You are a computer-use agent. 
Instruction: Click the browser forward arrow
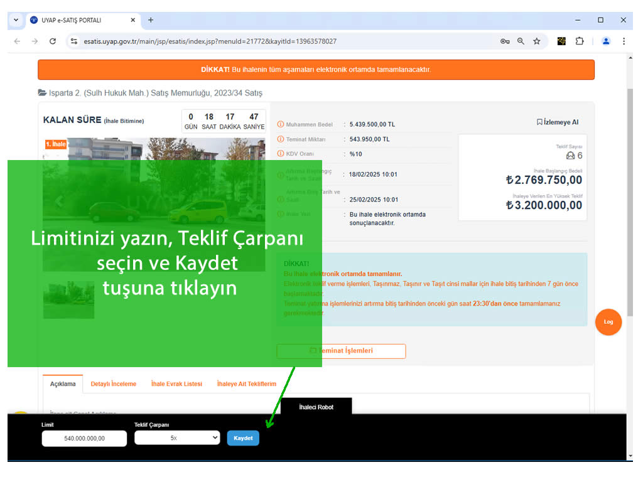pos(35,41)
